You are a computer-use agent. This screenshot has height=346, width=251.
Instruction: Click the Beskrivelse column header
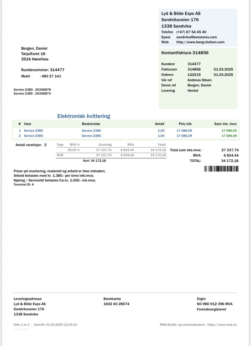pos(91,124)
